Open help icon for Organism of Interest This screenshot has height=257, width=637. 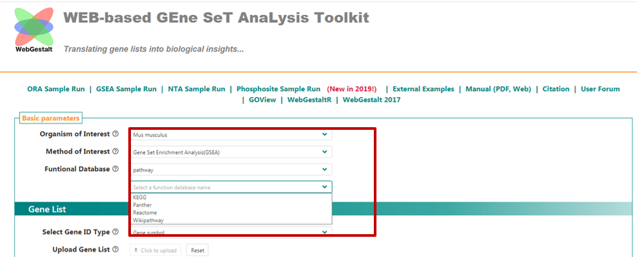point(115,134)
